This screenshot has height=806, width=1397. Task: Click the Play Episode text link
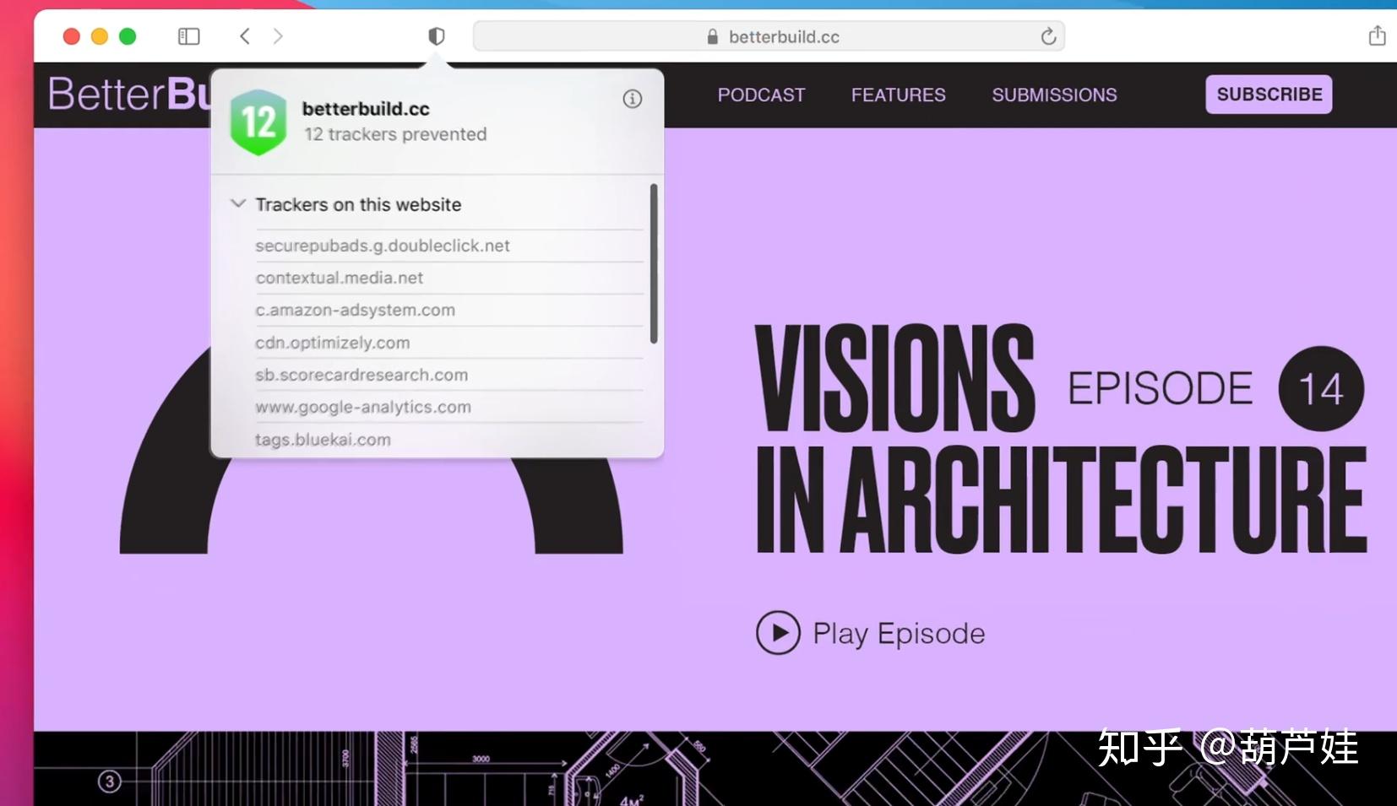(x=899, y=633)
